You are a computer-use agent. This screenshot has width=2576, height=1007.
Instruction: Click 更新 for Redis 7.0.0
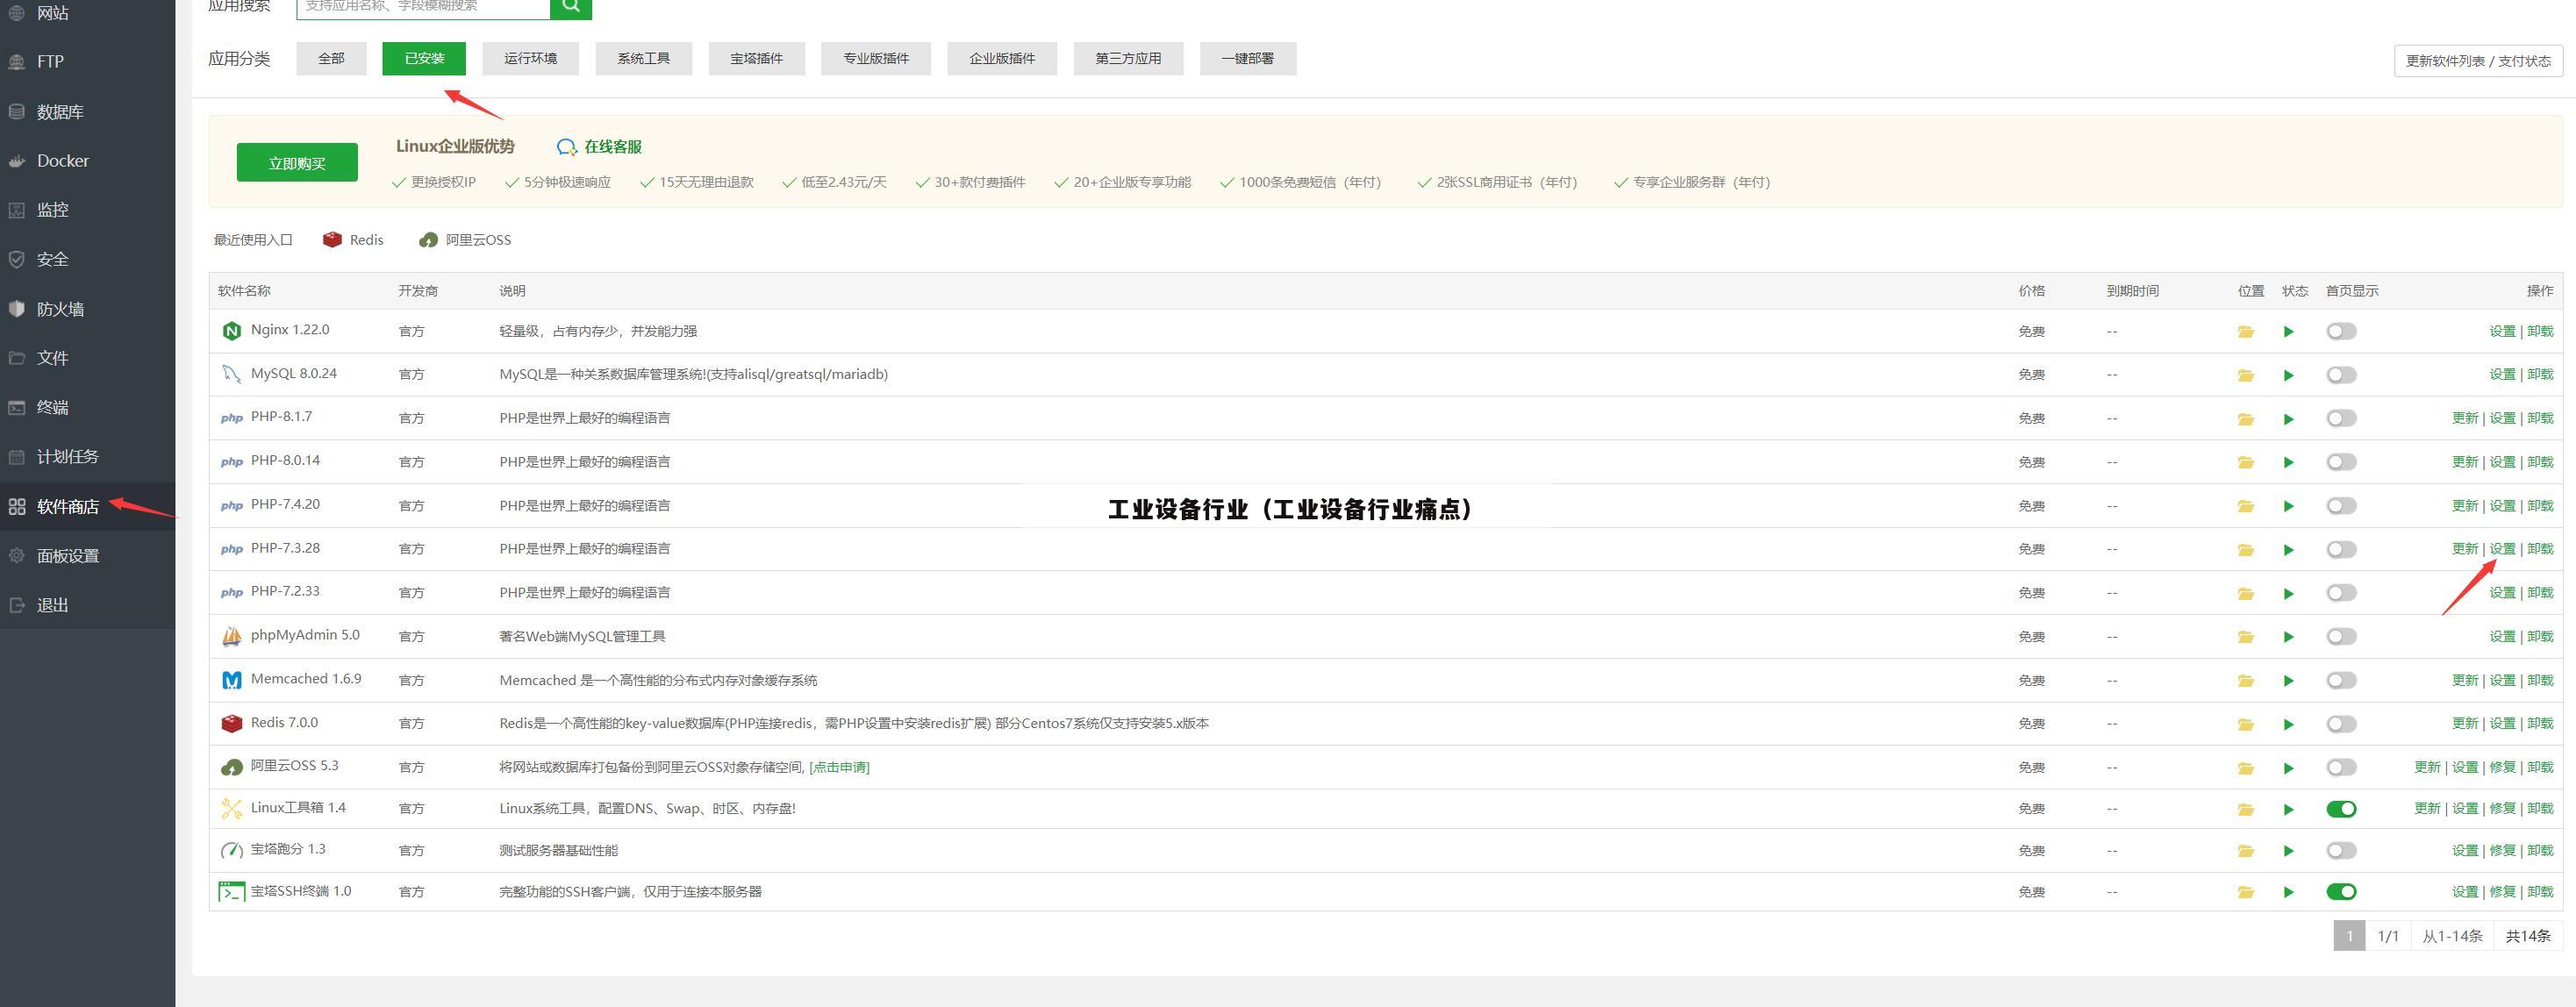[x=2465, y=724]
